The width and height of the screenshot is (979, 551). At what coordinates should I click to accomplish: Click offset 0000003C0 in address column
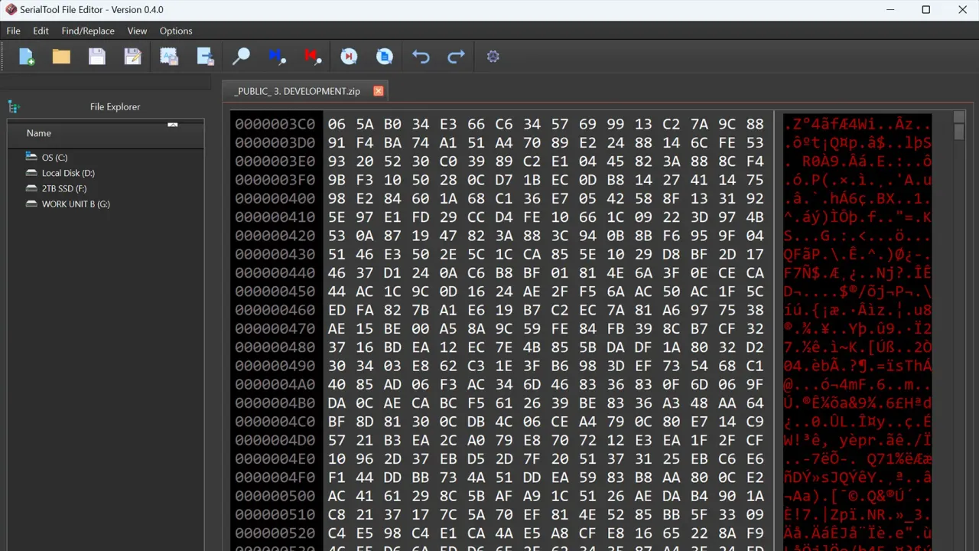[275, 124]
